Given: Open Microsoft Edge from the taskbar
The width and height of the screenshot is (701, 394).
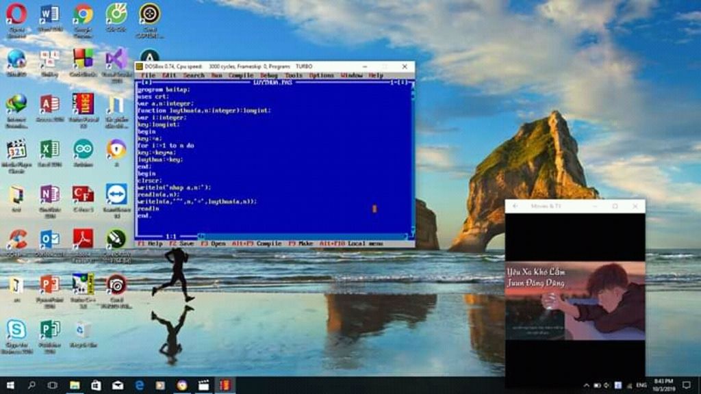Looking at the screenshot, I should [x=139, y=385].
